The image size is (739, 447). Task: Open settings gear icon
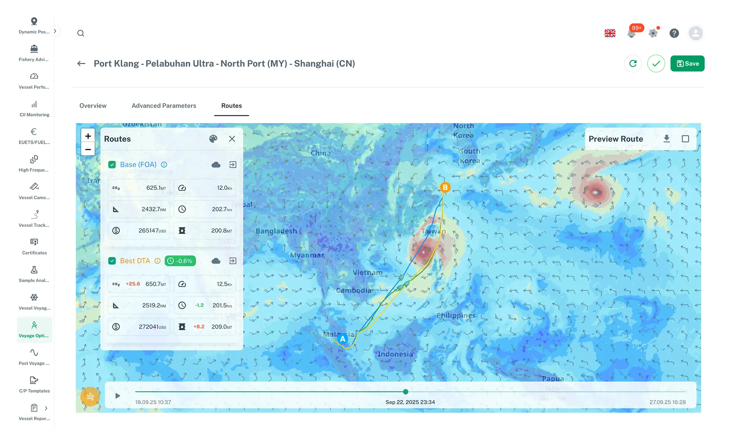click(x=653, y=33)
